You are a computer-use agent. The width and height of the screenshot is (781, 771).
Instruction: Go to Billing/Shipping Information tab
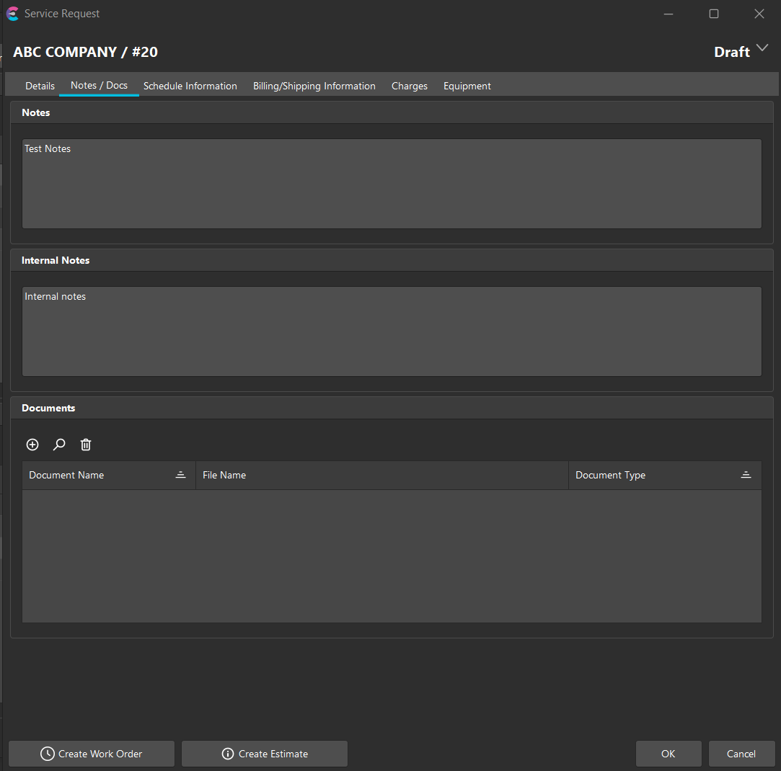314,86
